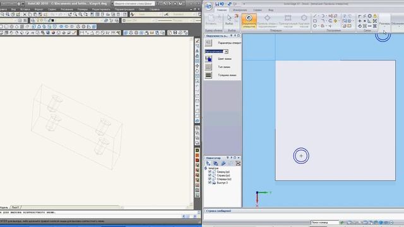
Task: Select the Rotate tool in AutoCAD modify toolbar
Action: pyautogui.click(x=197, y=71)
